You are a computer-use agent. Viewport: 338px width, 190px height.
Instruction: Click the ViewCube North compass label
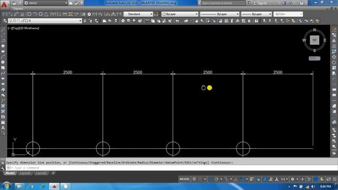[x=315, y=30]
